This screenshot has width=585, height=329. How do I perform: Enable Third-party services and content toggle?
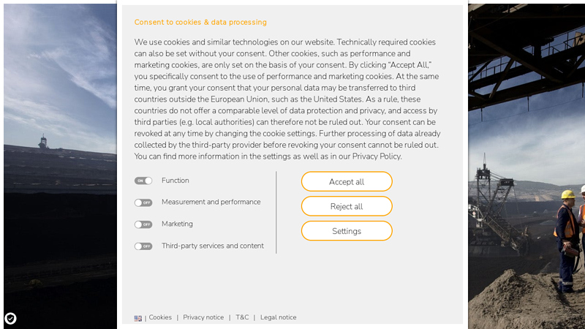(143, 246)
